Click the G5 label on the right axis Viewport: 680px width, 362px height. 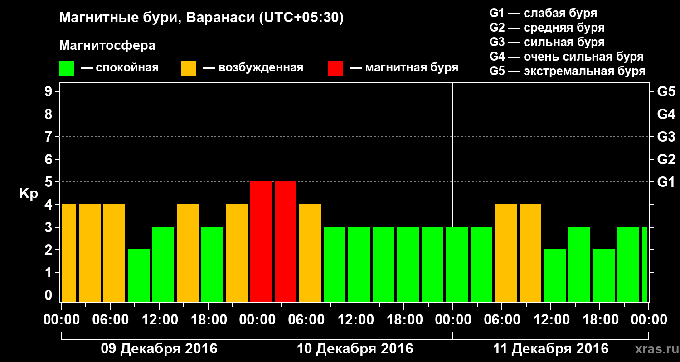(666, 91)
